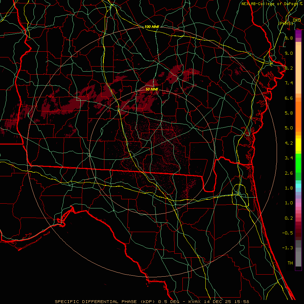304x304 pixels.
Task: Click the 7.4 value on the color scale
Action: (289, 83)
